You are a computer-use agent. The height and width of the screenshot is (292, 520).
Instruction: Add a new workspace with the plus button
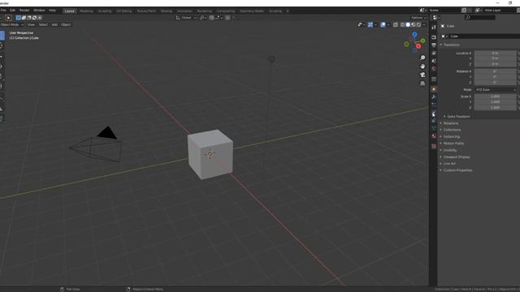tap(288, 11)
